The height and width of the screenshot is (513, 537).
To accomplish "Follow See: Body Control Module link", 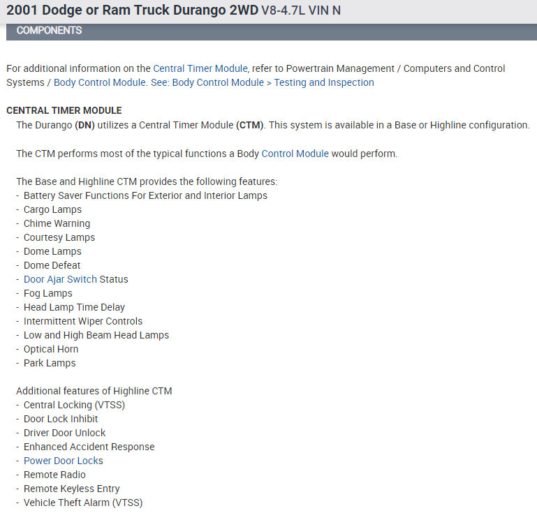I will pyautogui.click(x=207, y=82).
